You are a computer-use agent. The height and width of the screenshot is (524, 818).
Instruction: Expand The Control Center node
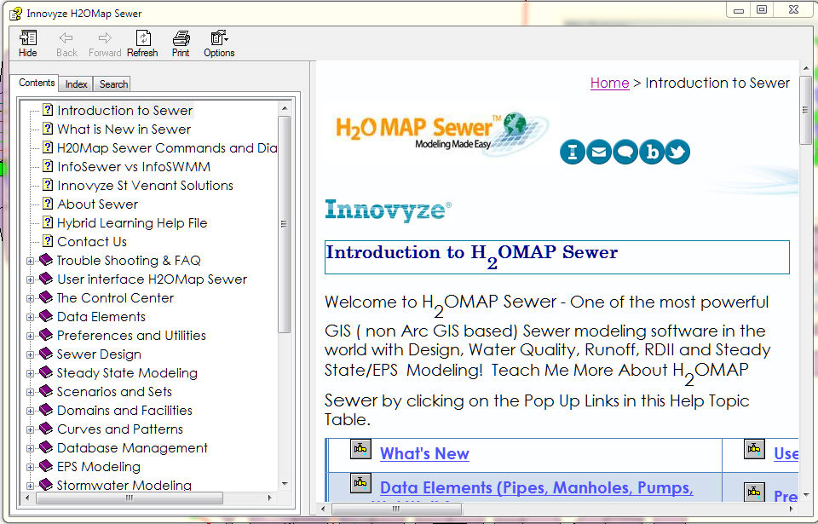pyautogui.click(x=31, y=298)
